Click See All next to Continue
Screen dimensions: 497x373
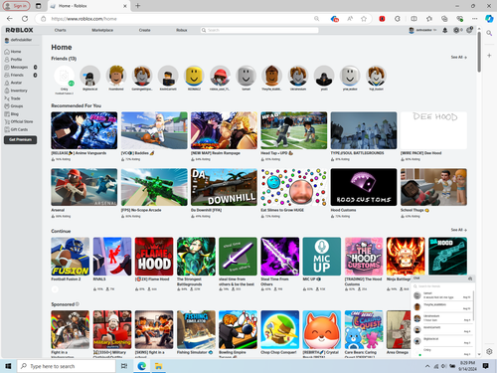458,230
